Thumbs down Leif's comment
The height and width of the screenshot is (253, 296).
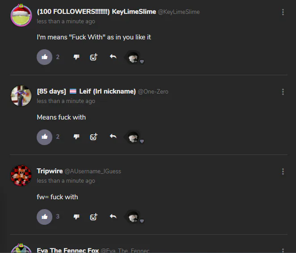[76, 137]
